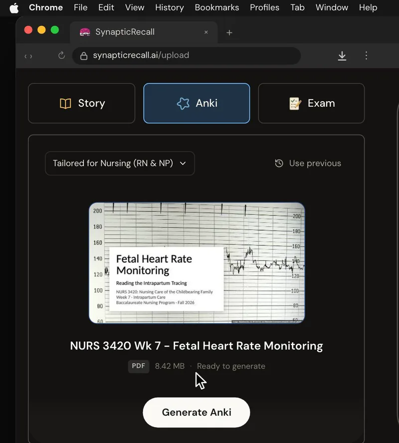This screenshot has height=443, width=399.
Task: Click the Fetal Heart Rate Monitoring thumbnail
Action: (x=197, y=263)
